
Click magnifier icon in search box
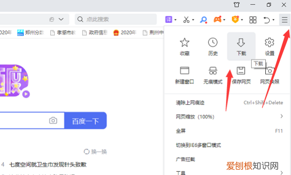(x=80, y=19)
